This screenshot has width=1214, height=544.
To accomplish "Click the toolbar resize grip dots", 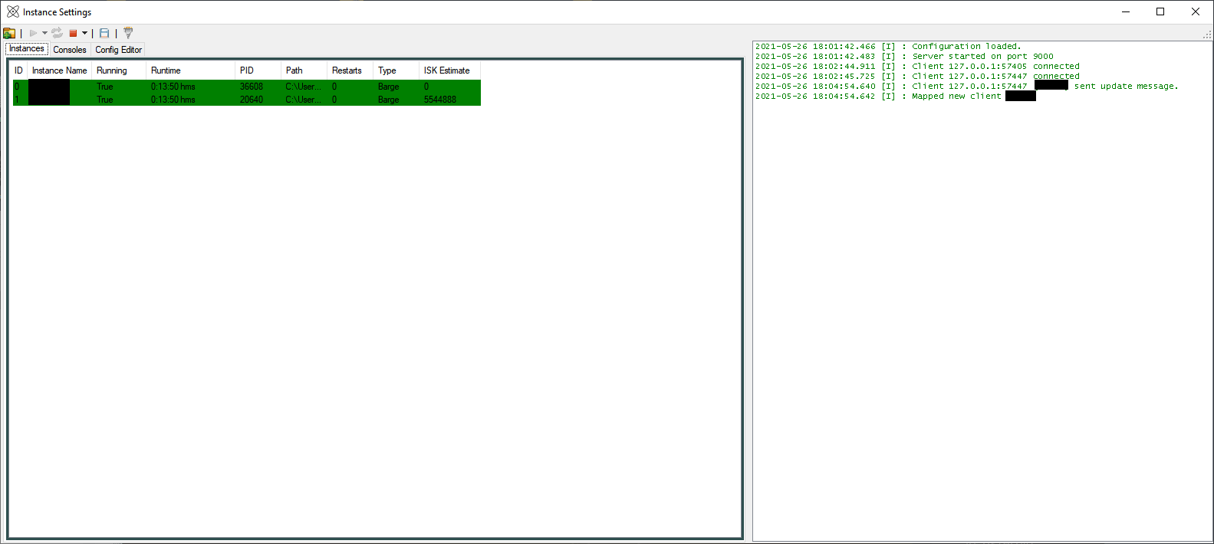I will (1207, 34).
